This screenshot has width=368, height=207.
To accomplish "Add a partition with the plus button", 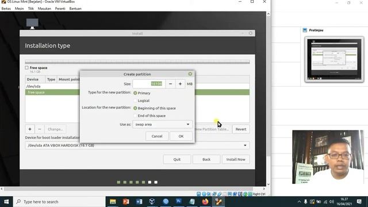I will pyautogui.click(x=30, y=129).
